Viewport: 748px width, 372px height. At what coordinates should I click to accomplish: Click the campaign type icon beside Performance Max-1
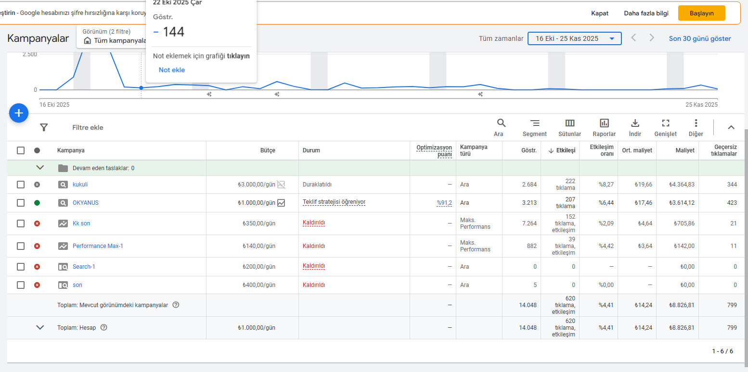pos(63,246)
